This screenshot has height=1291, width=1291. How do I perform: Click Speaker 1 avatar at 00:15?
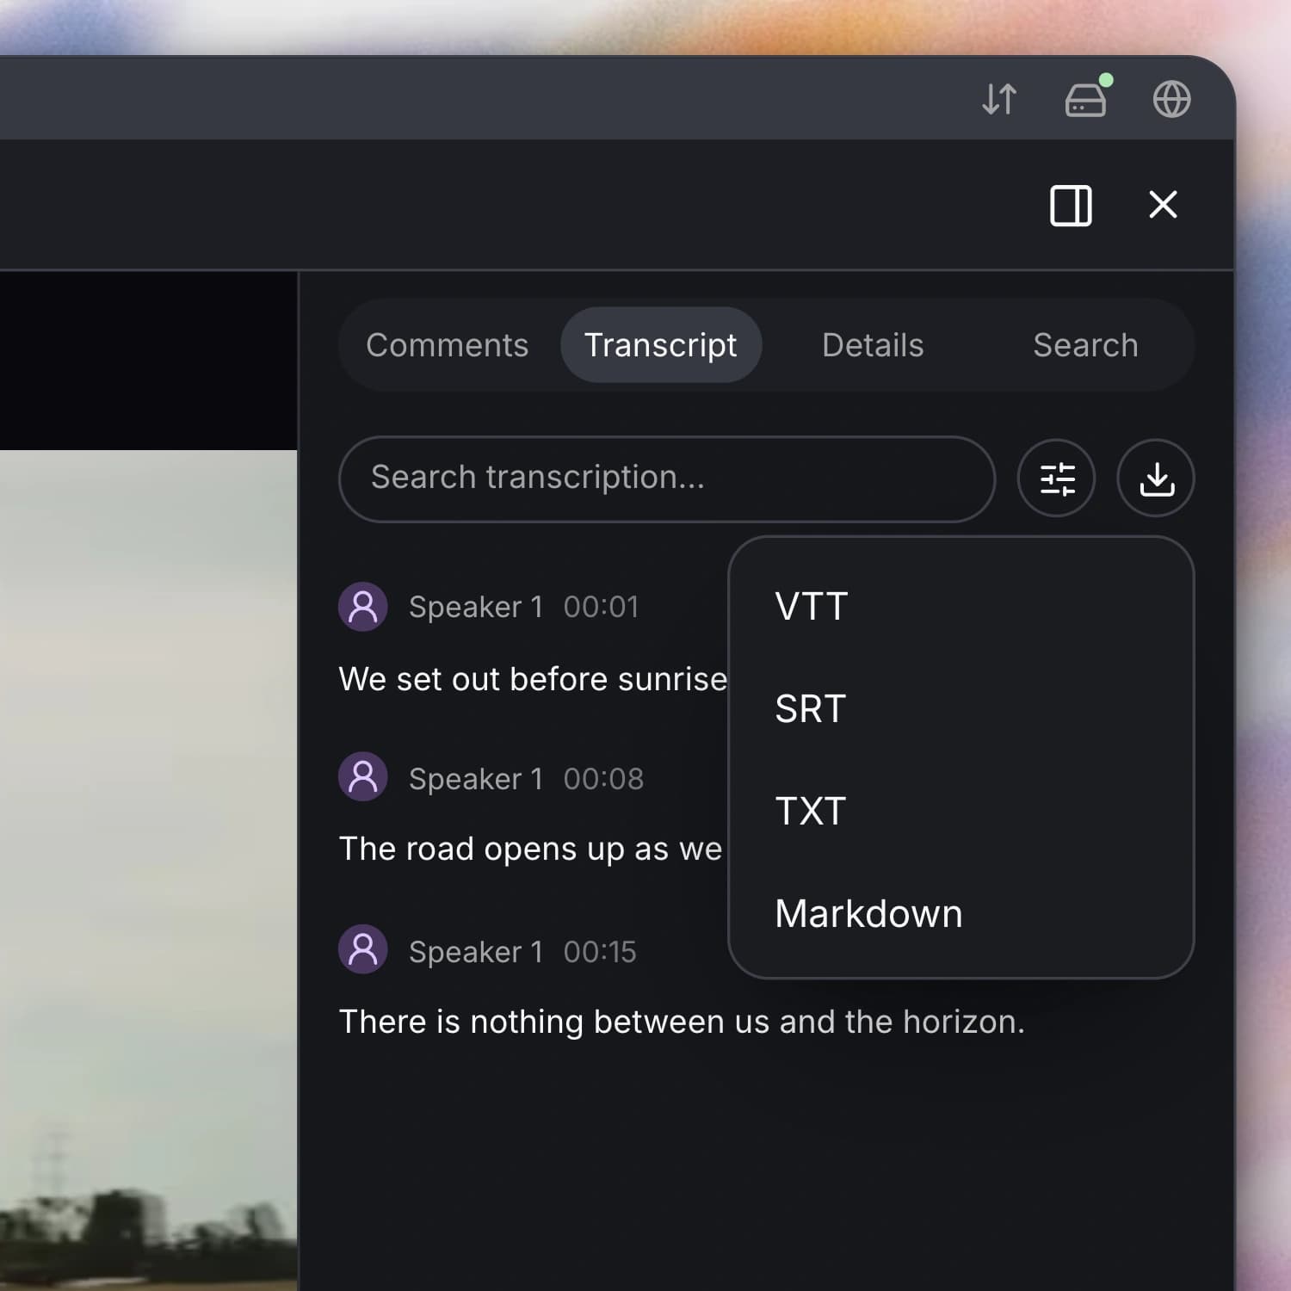click(x=363, y=949)
